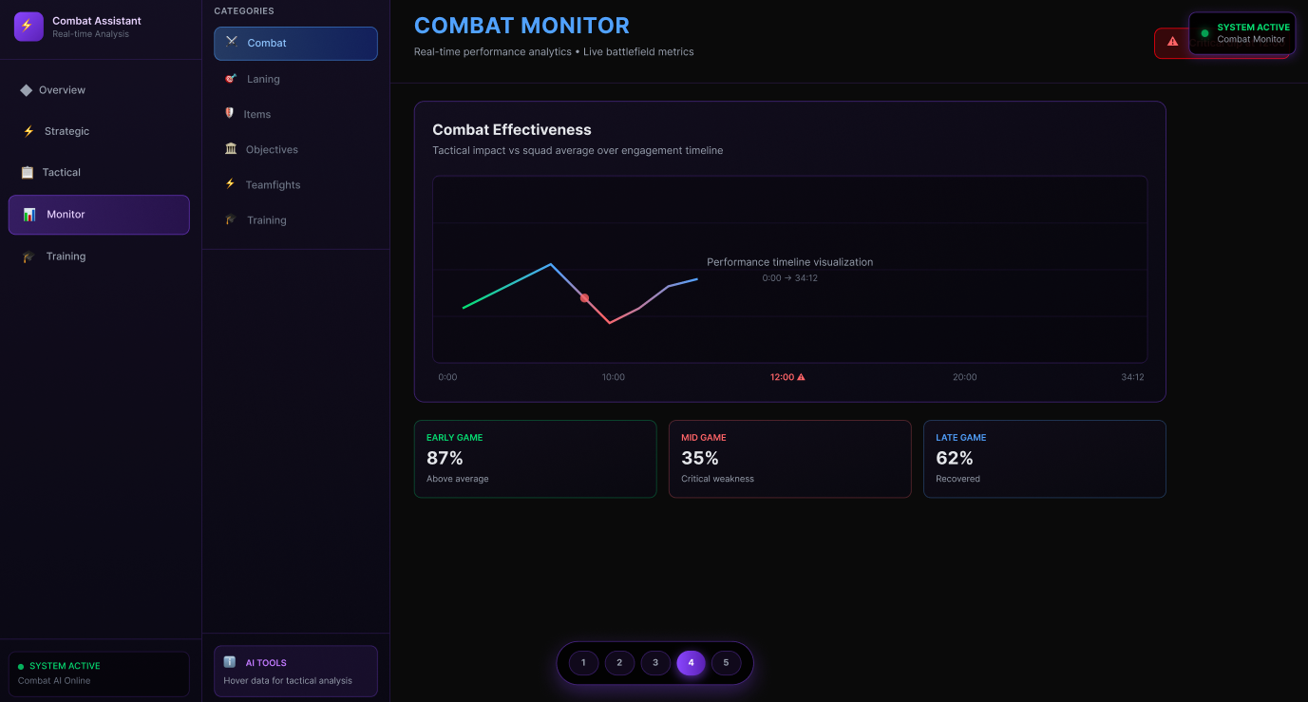
Task: Click the 'Recovered' label
Action: 957,479
